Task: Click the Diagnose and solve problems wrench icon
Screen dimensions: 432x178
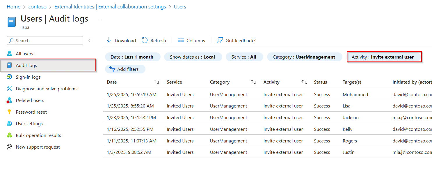Action: 10,89
